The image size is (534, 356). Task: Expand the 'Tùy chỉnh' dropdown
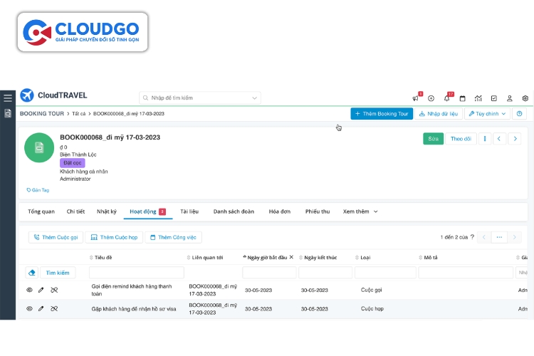tap(488, 114)
